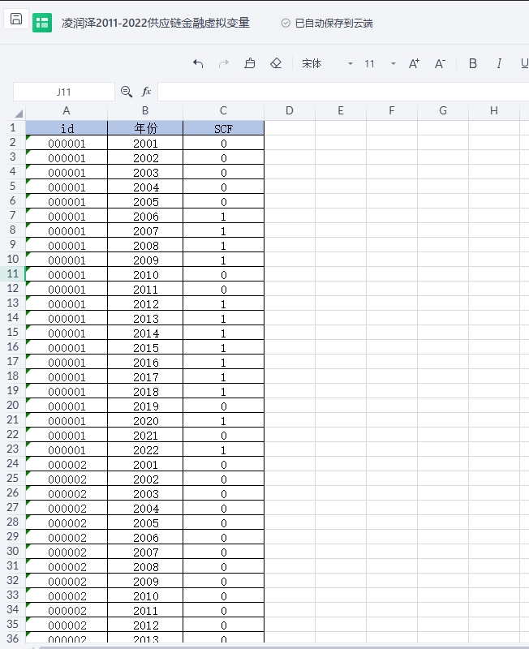This screenshot has height=649, width=529.
Task: Select column C header
Action: (x=223, y=111)
